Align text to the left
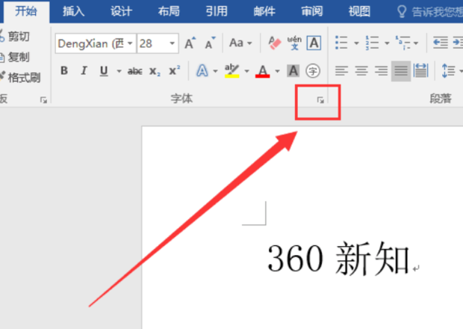The height and width of the screenshot is (329, 463). [x=341, y=71]
